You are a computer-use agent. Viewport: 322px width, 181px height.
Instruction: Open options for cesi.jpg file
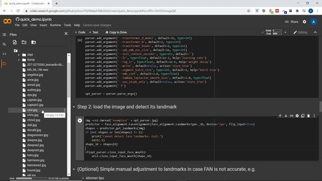(65, 110)
